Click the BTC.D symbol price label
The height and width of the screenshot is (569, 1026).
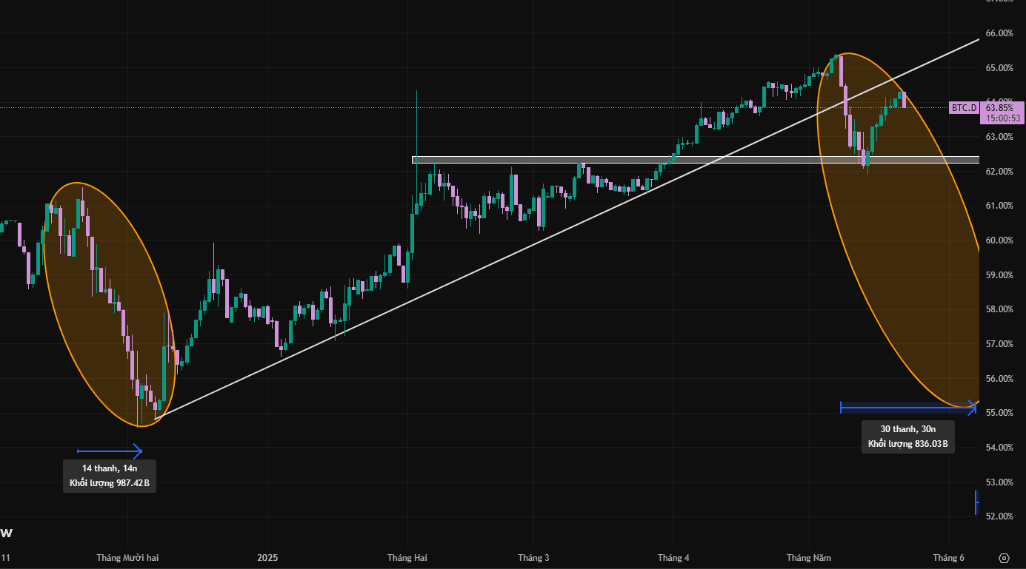964,108
